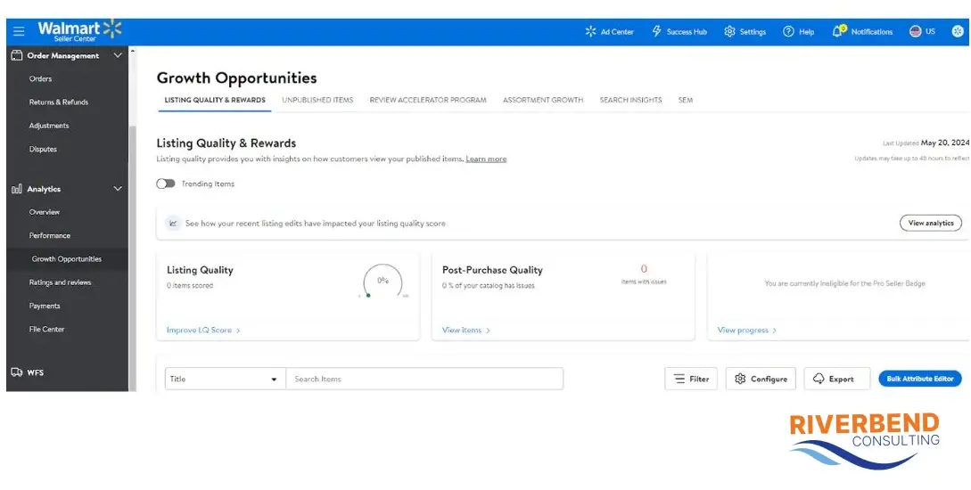The width and height of the screenshot is (971, 490).
Task: Click View progress link
Action: coord(747,331)
